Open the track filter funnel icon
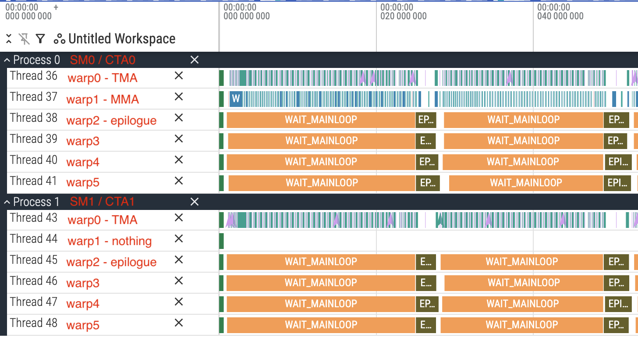This screenshot has width=638, height=341. [x=40, y=39]
